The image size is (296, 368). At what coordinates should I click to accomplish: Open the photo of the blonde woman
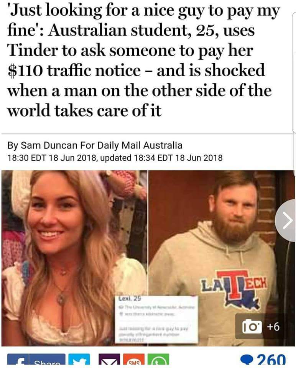tap(74, 258)
